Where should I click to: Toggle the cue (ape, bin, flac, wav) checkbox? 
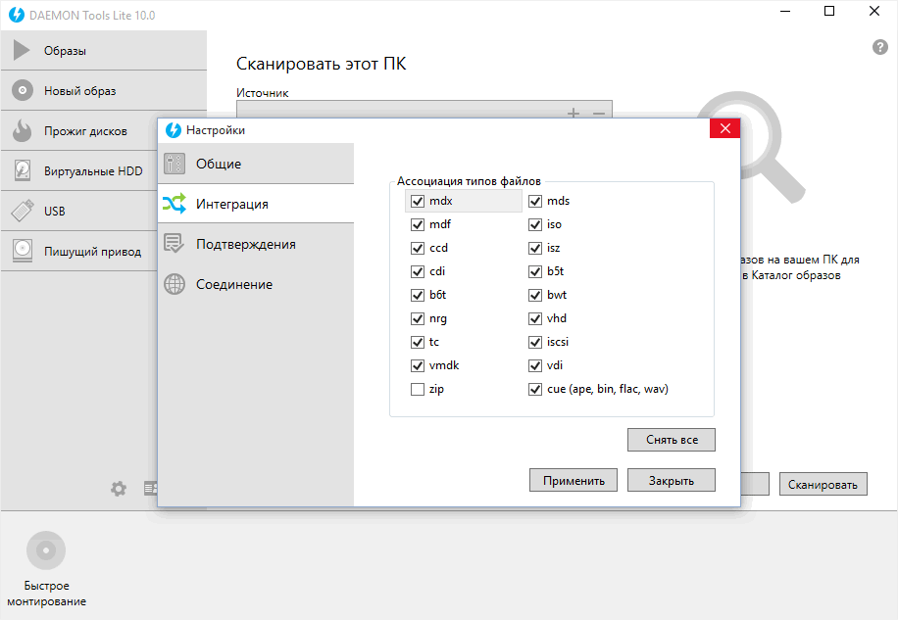coord(535,390)
